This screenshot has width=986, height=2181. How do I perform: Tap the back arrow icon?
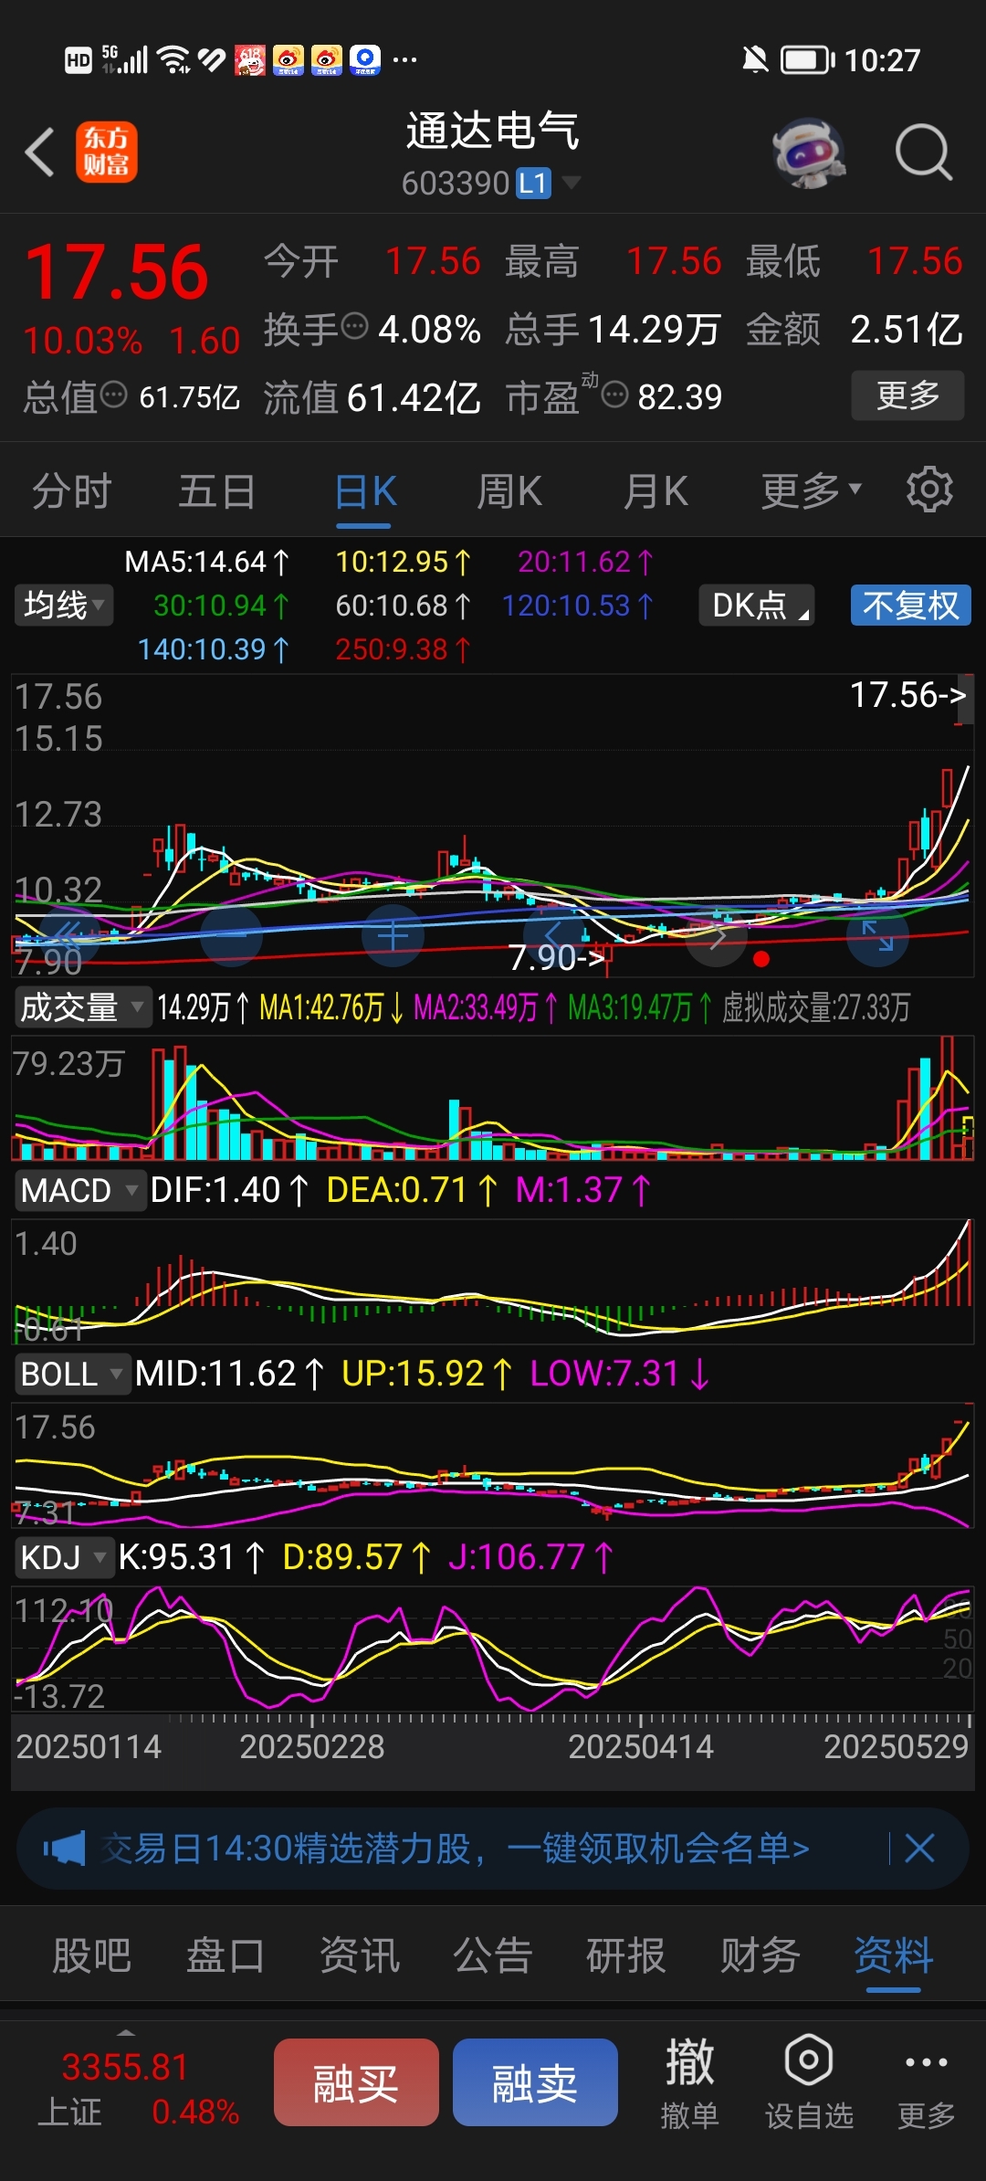(x=40, y=152)
